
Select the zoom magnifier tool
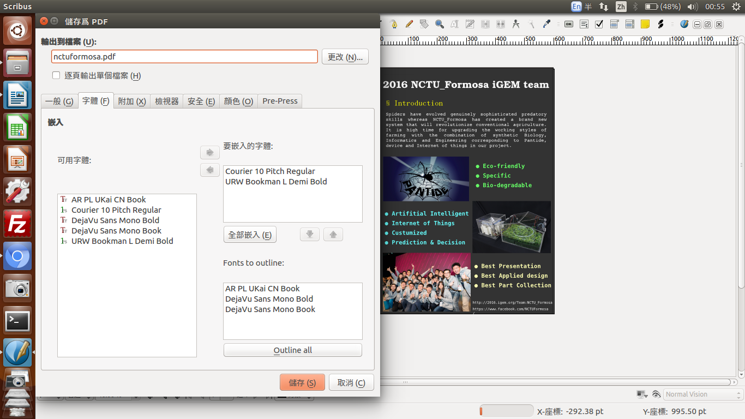pyautogui.click(x=440, y=24)
